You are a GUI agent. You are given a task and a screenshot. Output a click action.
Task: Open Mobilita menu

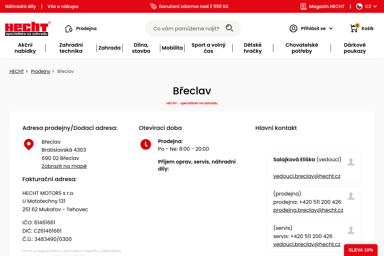click(x=172, y=48)
